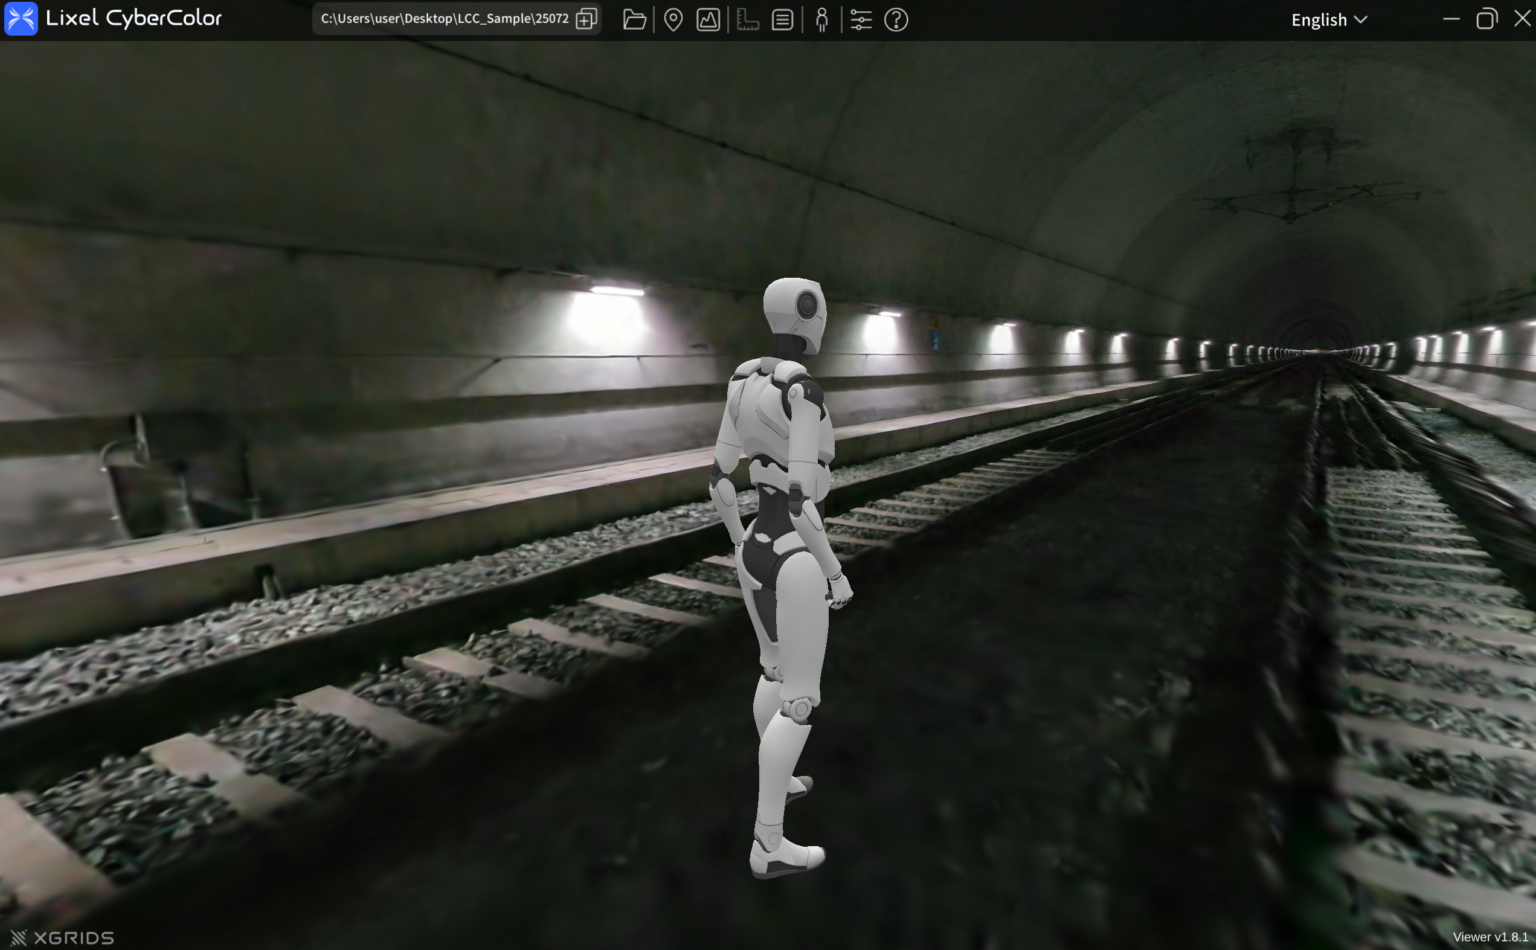Open the list panel icon
The width and height of the screenshot is (1536, 950).
pyautogui.click(x=782, y=20)
